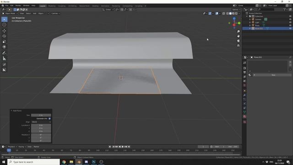Jump to the timeline end frame button
Screen dimensions: 293x165
click(x=129, y=147)
